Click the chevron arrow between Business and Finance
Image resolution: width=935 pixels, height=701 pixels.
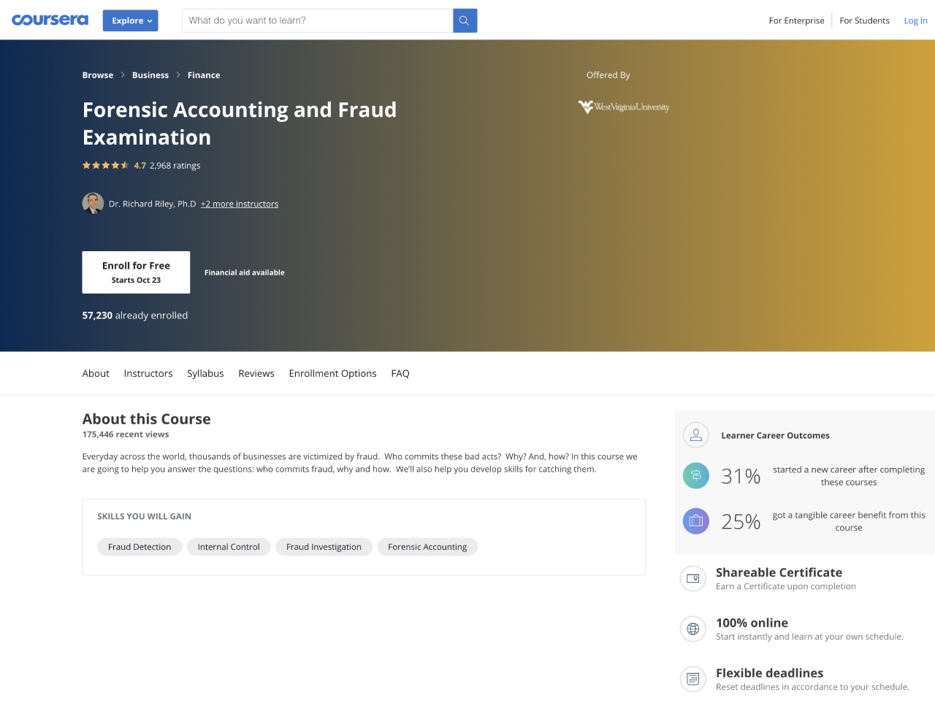[x=178, y=75]
